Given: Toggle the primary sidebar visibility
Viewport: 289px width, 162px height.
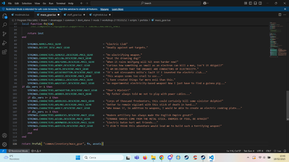Looking at the screenshot, I should 250,3.
